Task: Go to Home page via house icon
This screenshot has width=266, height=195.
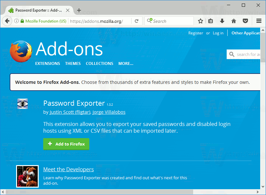Action: pos(234,21)
